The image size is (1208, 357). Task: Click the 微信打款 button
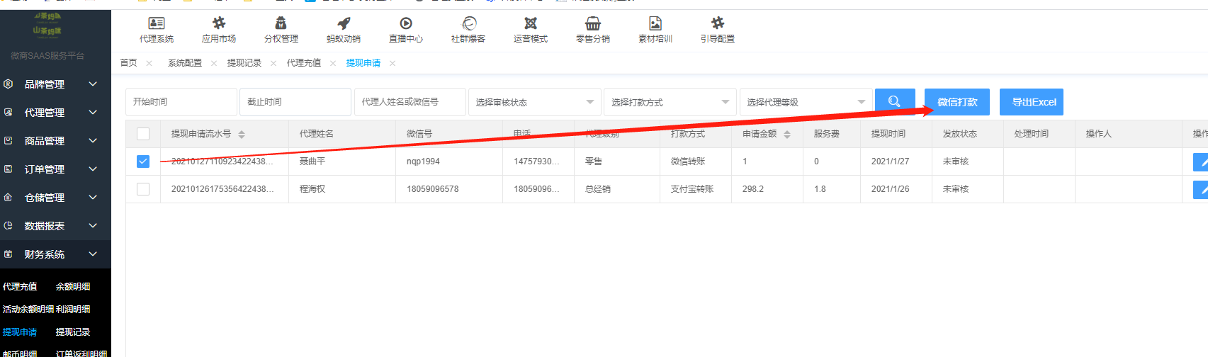click(956, 102)
